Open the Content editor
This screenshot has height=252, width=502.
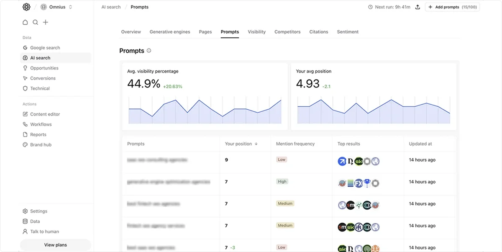[46, 114]
